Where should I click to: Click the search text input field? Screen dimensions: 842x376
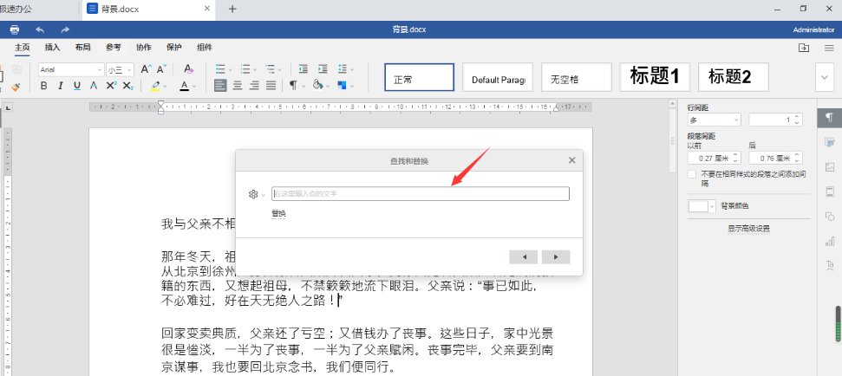pyautogui.click(x=421, y=194)
